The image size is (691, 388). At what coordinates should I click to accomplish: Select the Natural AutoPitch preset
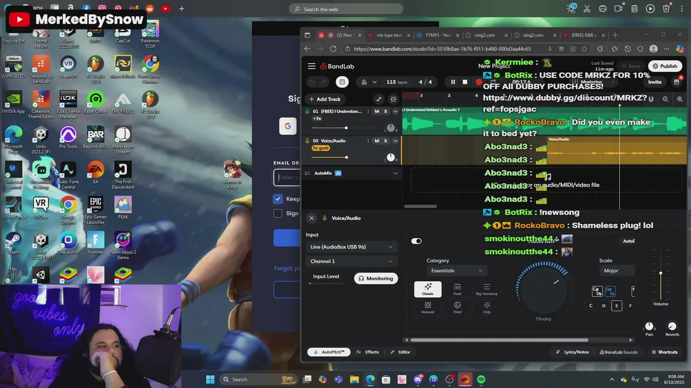point(428,308)
